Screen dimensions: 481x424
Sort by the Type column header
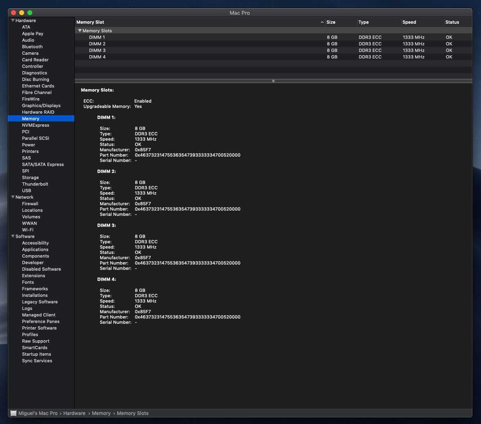[364, 22]
